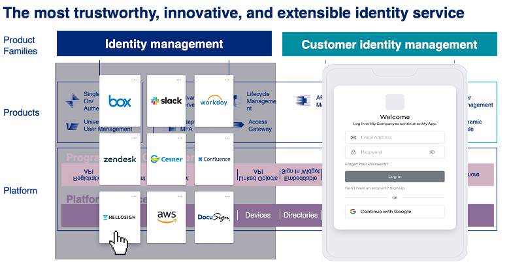Launch the DocuSign app tile

tap(214, 217)
